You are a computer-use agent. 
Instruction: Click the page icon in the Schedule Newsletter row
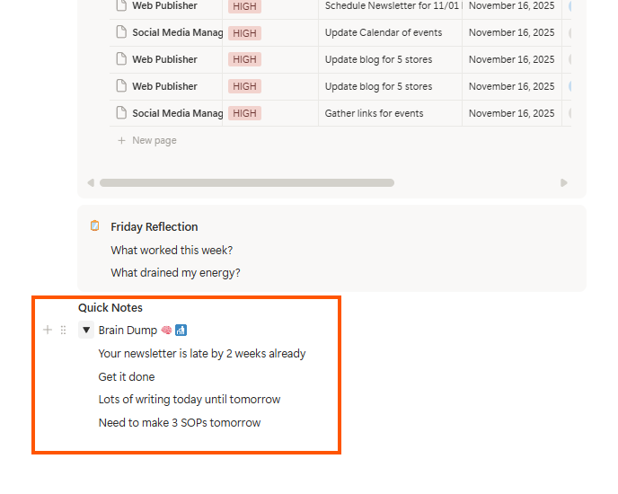click(x=121, y=6)
